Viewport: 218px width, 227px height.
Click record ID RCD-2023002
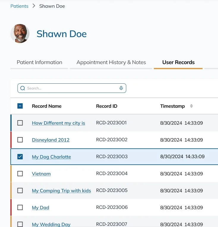click(112, 140)
